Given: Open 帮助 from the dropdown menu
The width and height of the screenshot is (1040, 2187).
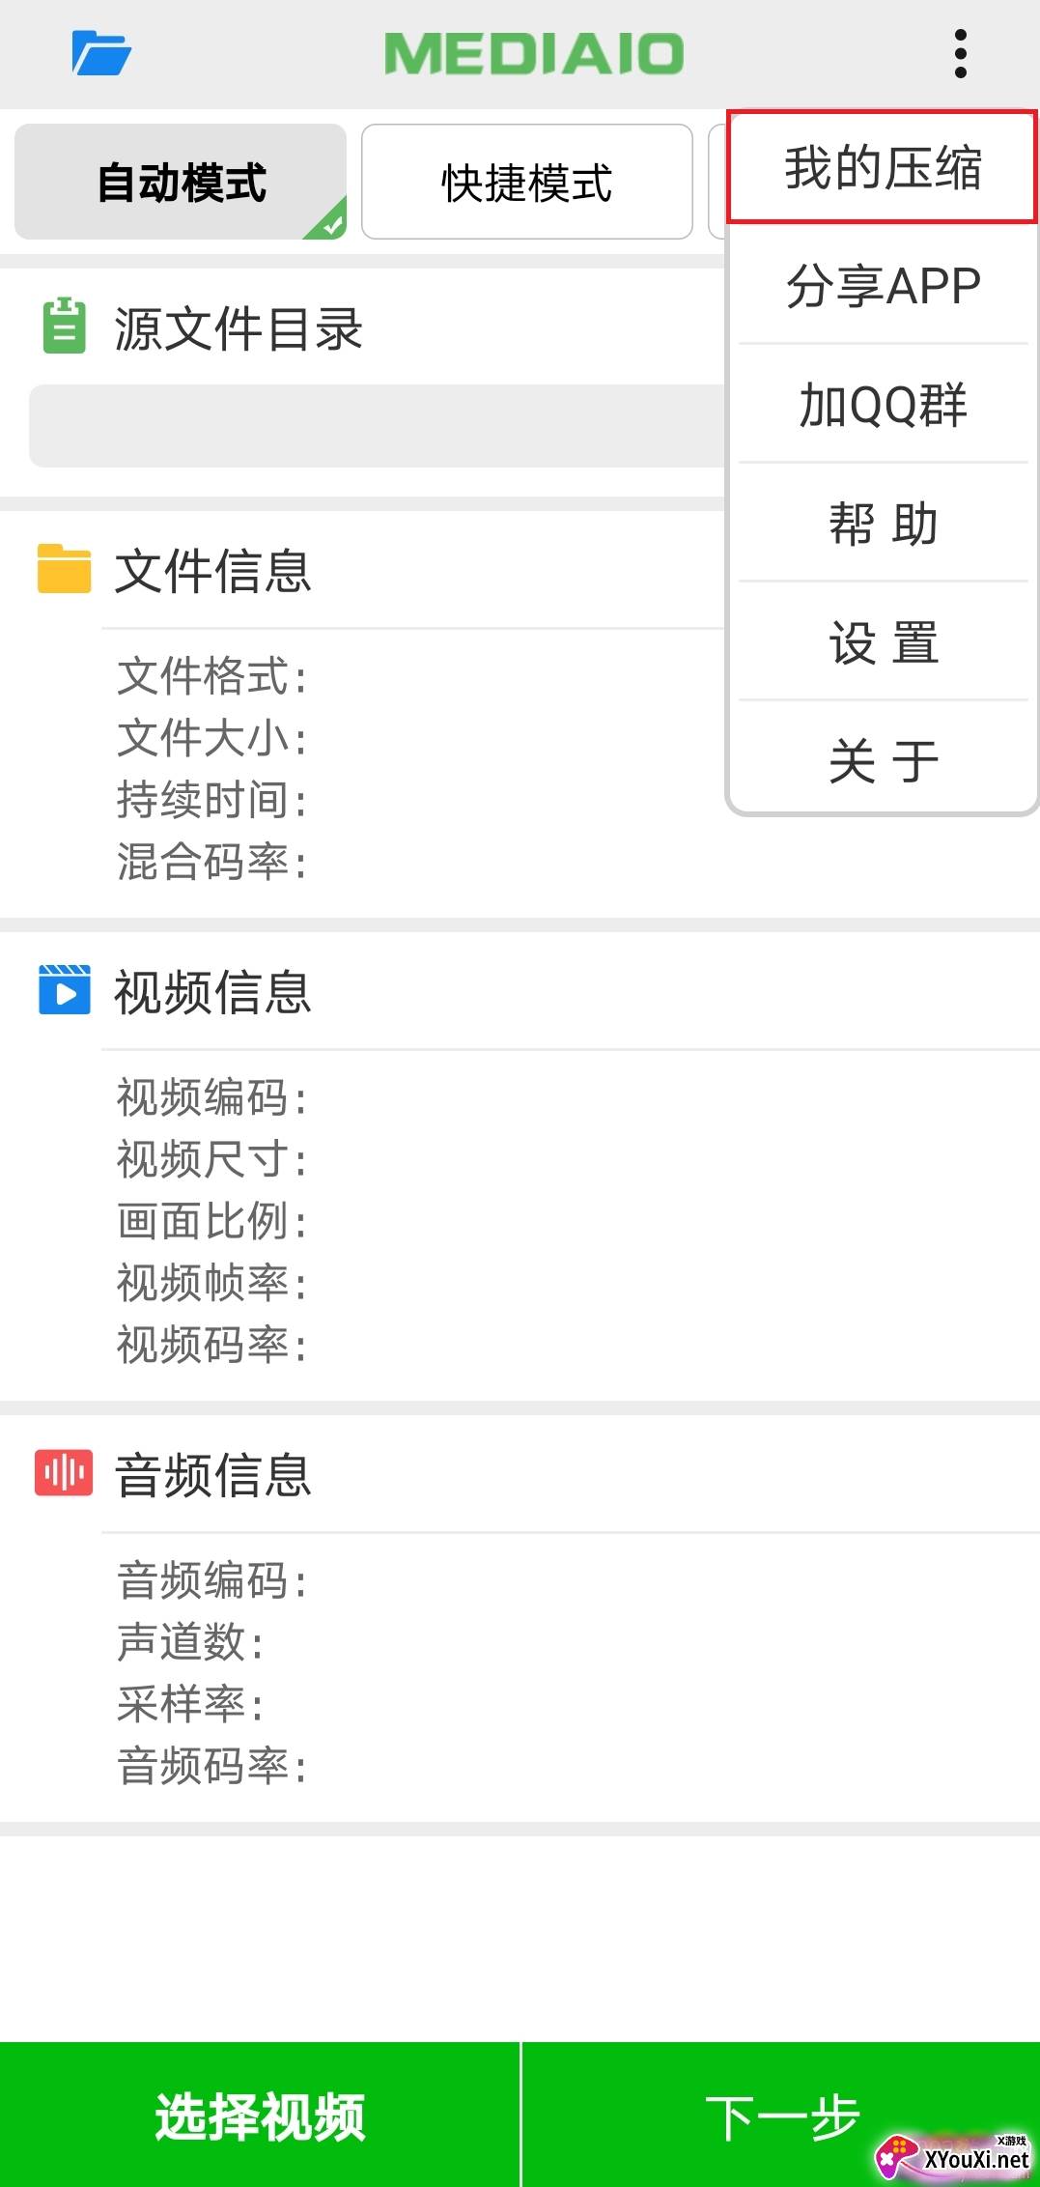Looking at the screenshot, I should pyautogui.click(x=883, y=524).
